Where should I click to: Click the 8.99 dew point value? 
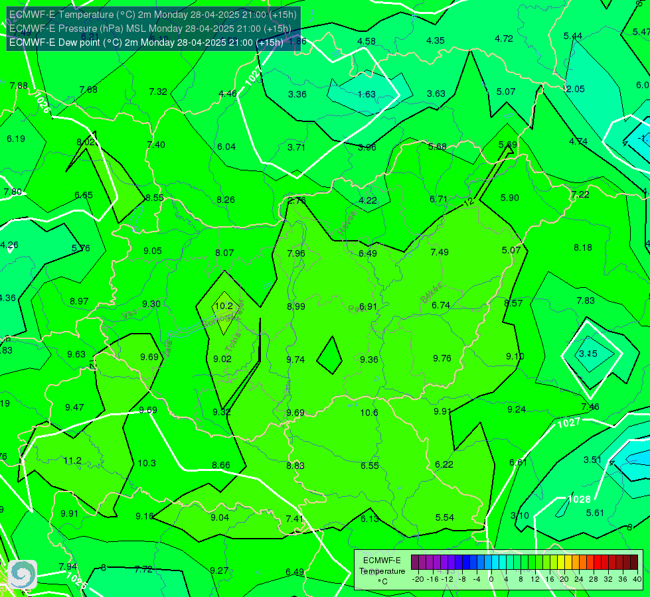coord(296,306)
